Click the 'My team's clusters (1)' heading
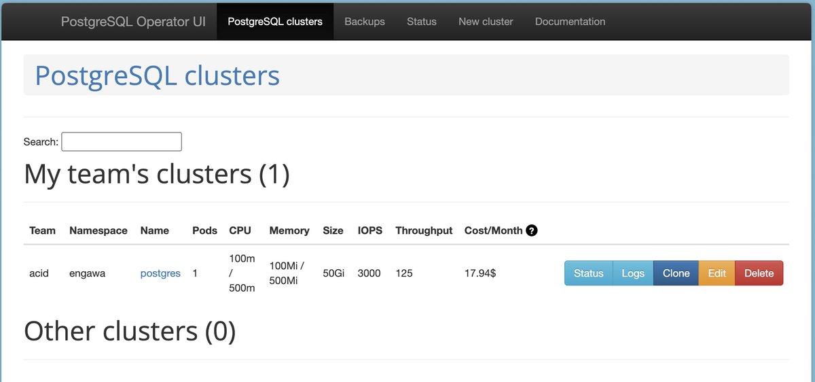This screenshot has height=382, width=815. pos(157,174)
